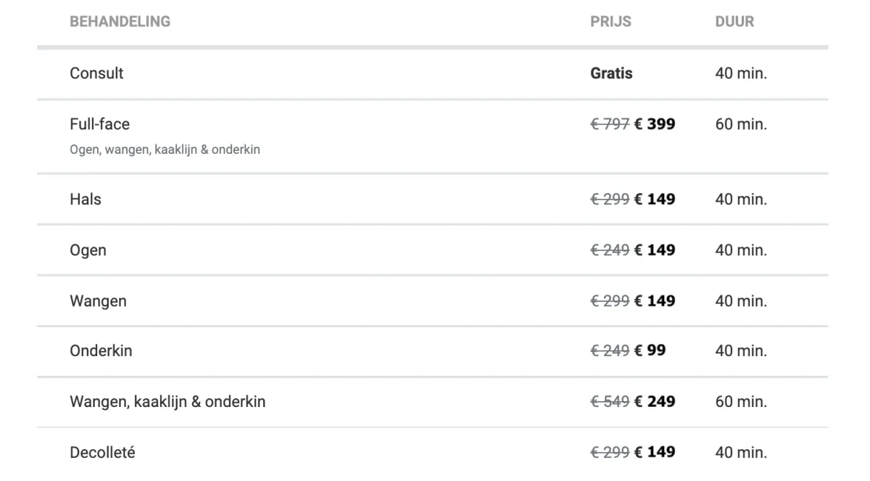Select the Consult treatment row label
870x481 pixels.
coord(96,73)
